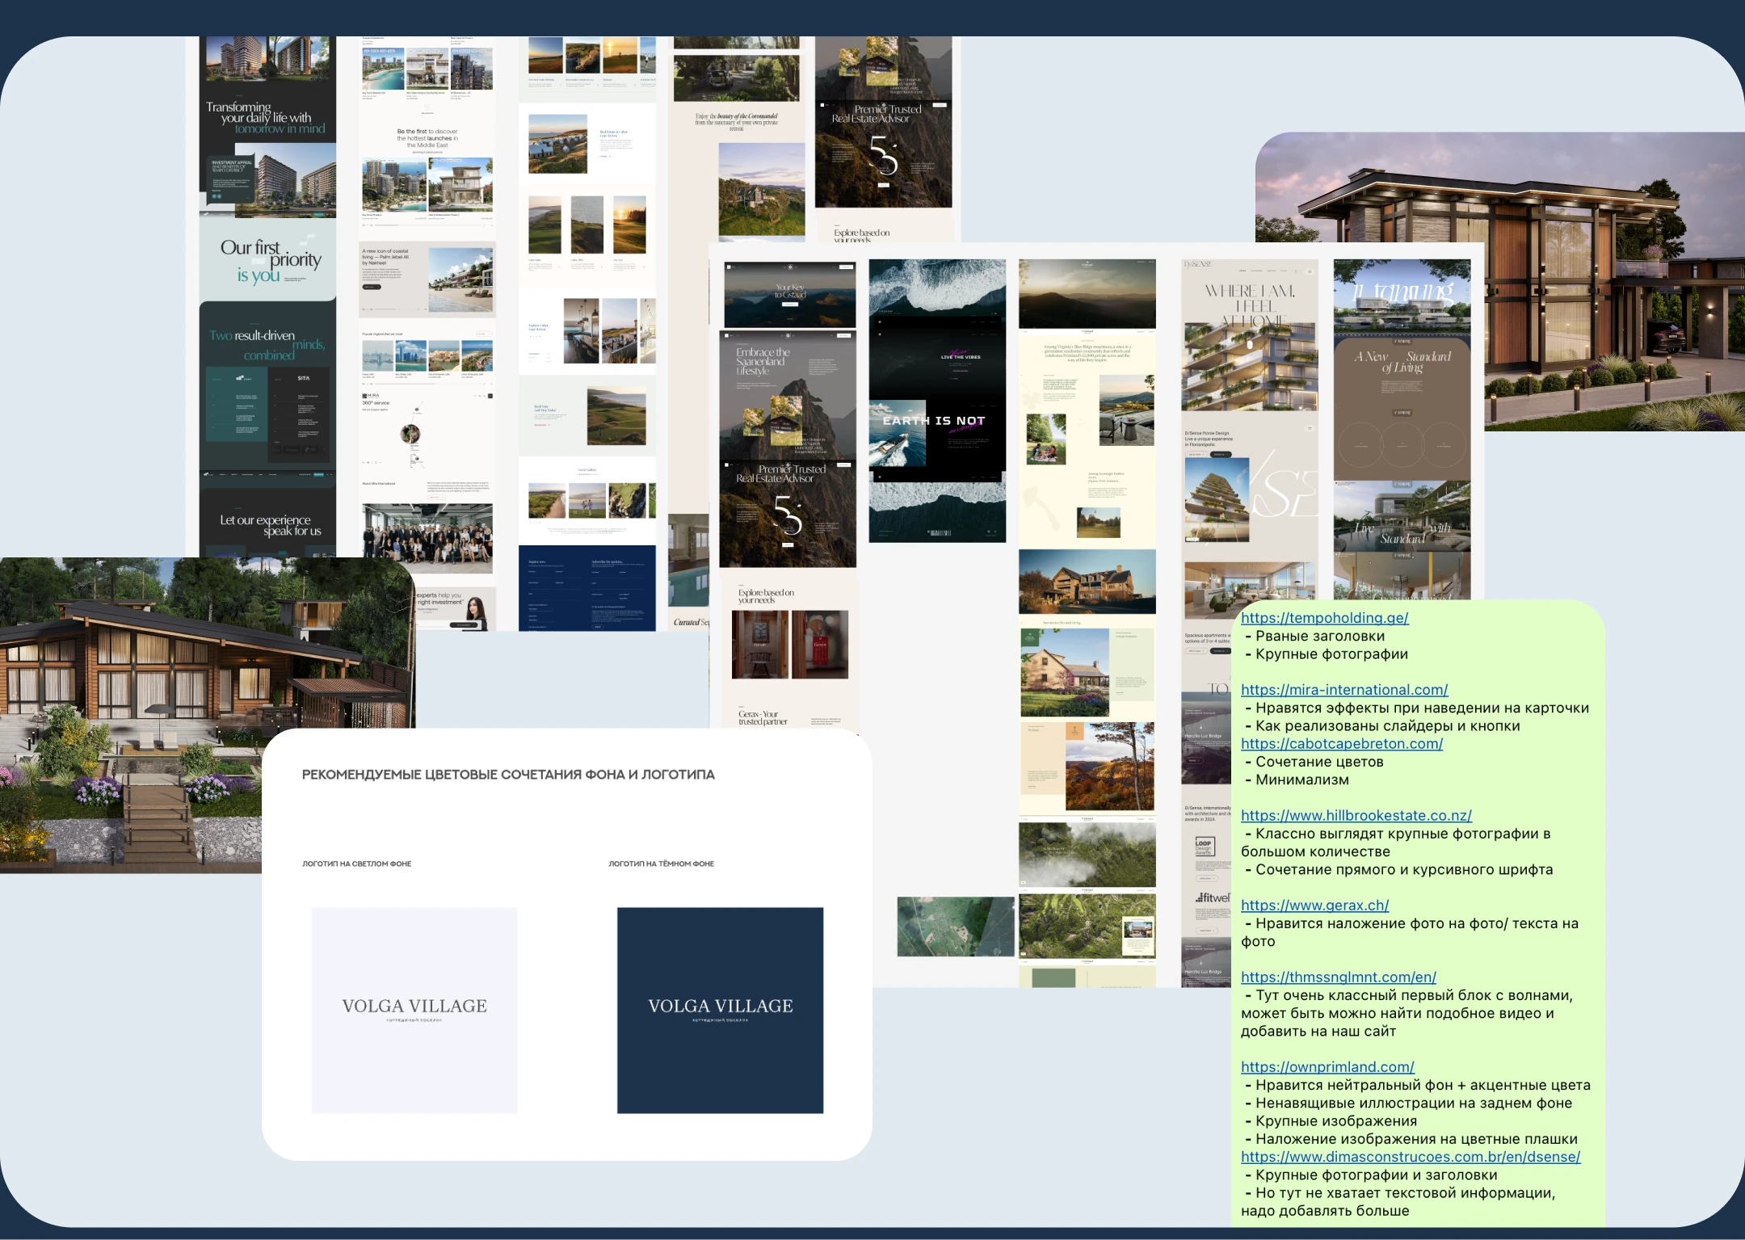The image size is (1745, 1240).
Task: Follow the thmssnglmnt.com/en link
Action: 1338,977
